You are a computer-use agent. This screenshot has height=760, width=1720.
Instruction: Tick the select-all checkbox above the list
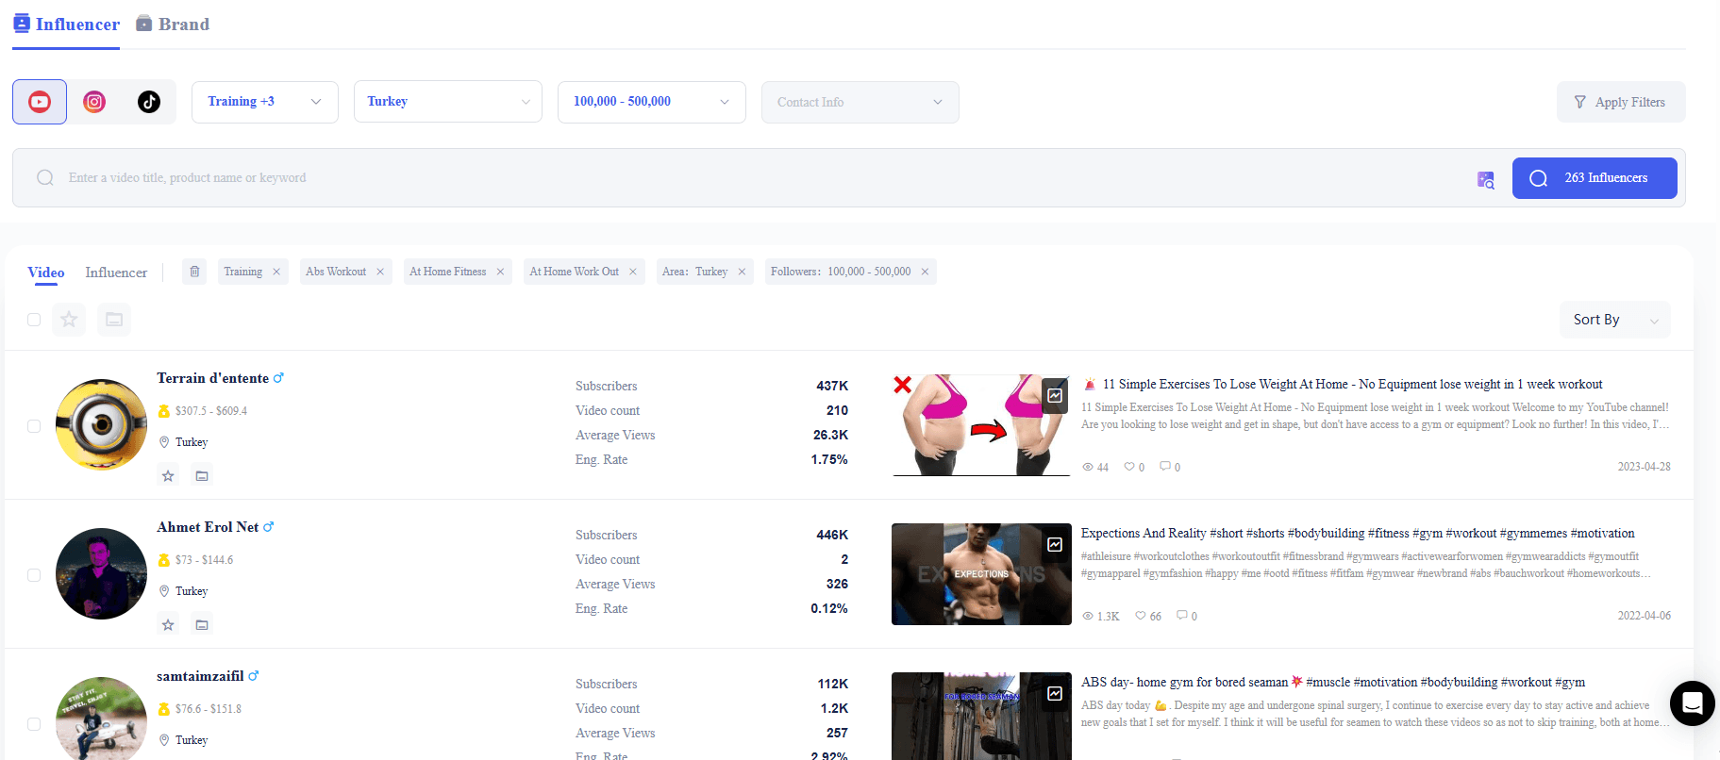click(x=34, y=320)
